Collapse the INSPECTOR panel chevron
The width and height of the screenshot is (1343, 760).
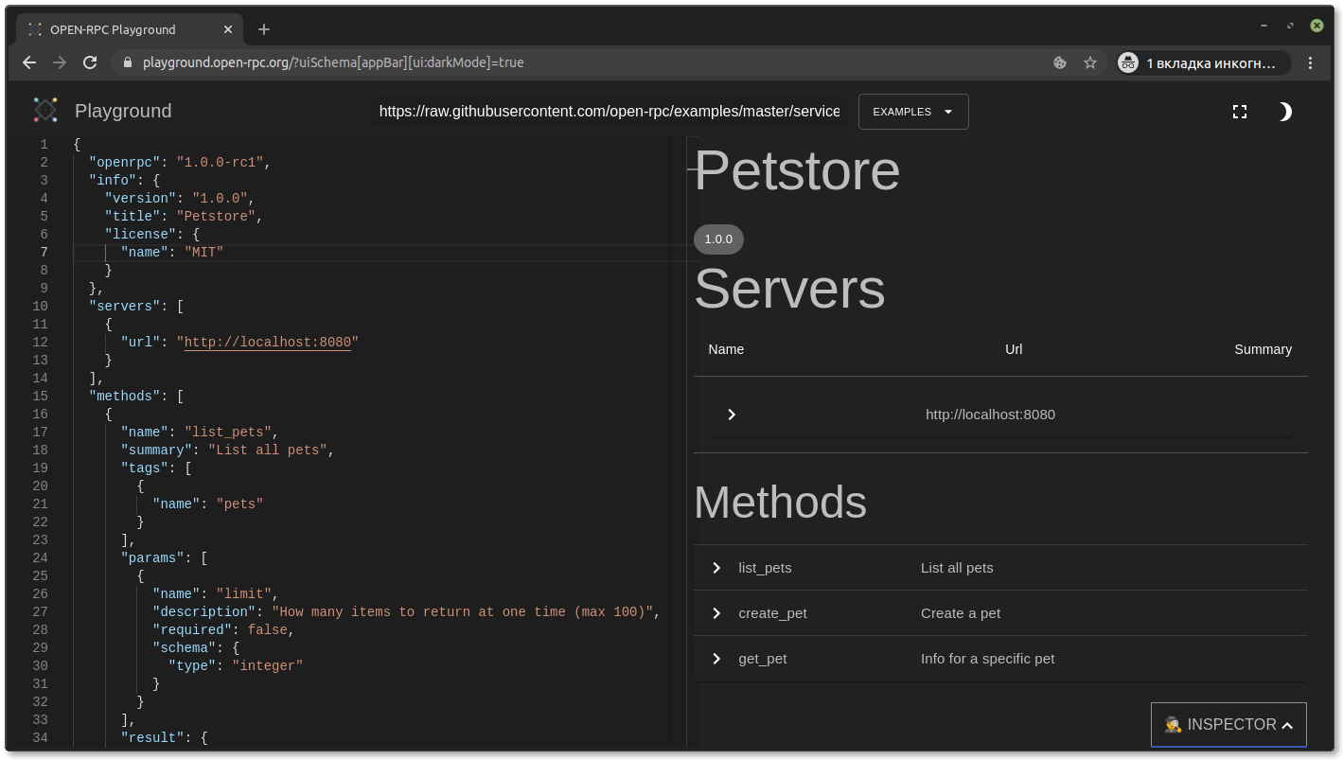[x=1287, y=724]
